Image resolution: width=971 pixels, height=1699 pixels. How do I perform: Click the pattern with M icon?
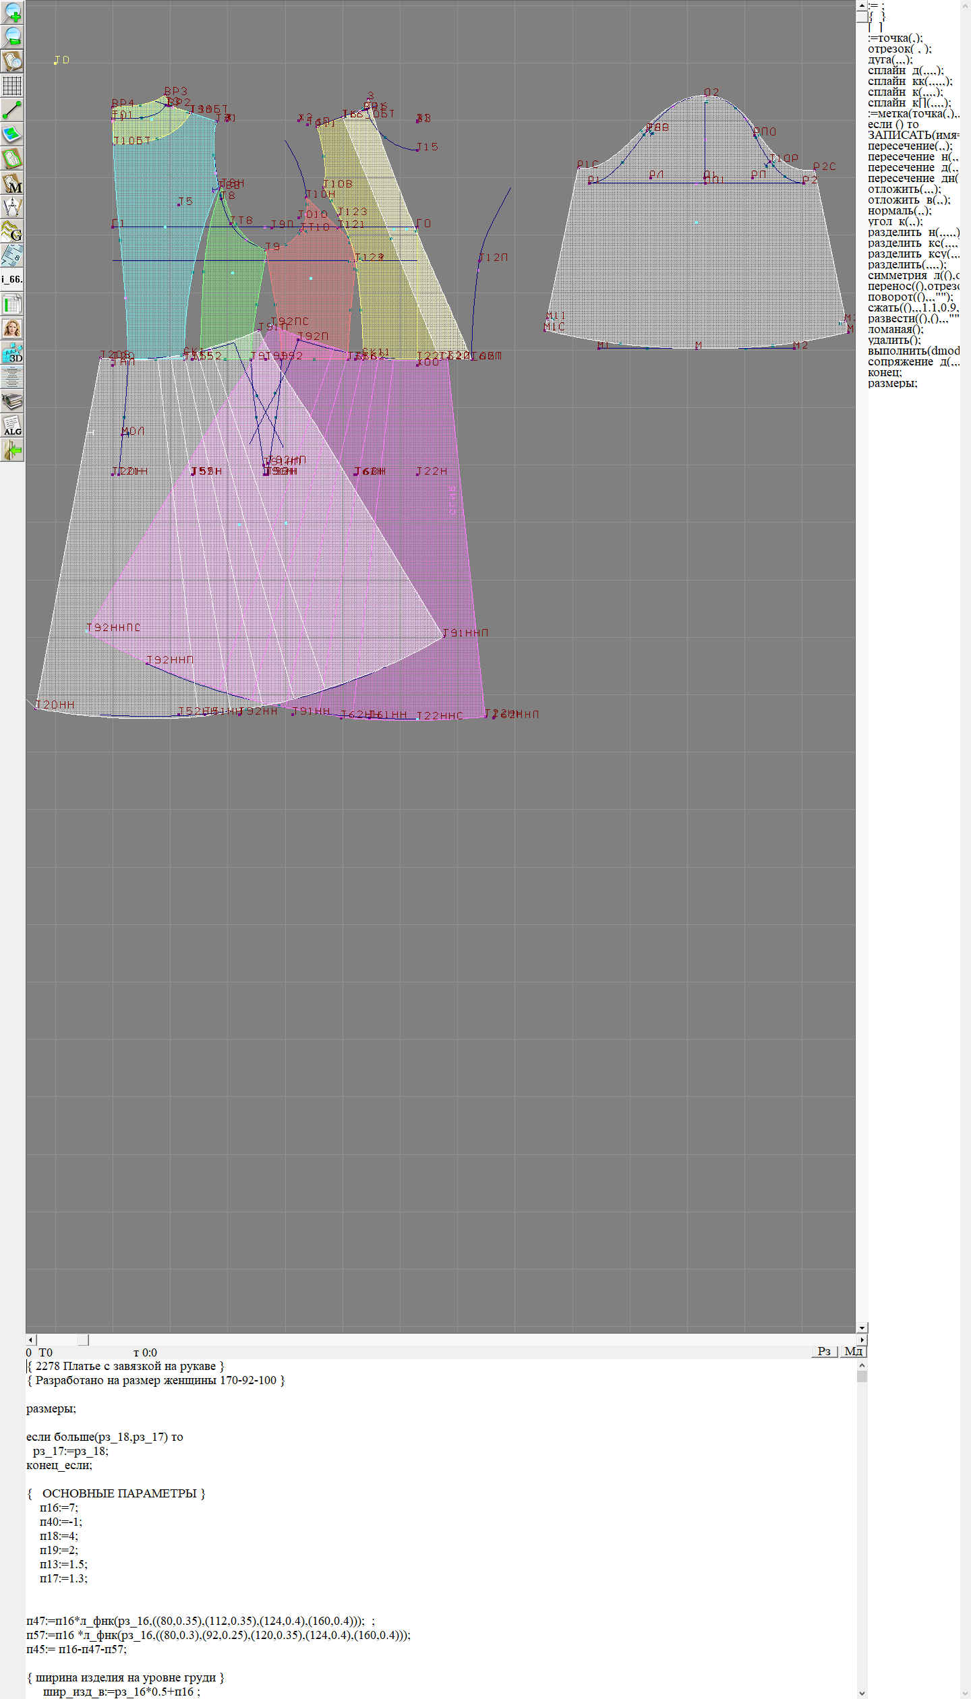[x=12, y=183]
